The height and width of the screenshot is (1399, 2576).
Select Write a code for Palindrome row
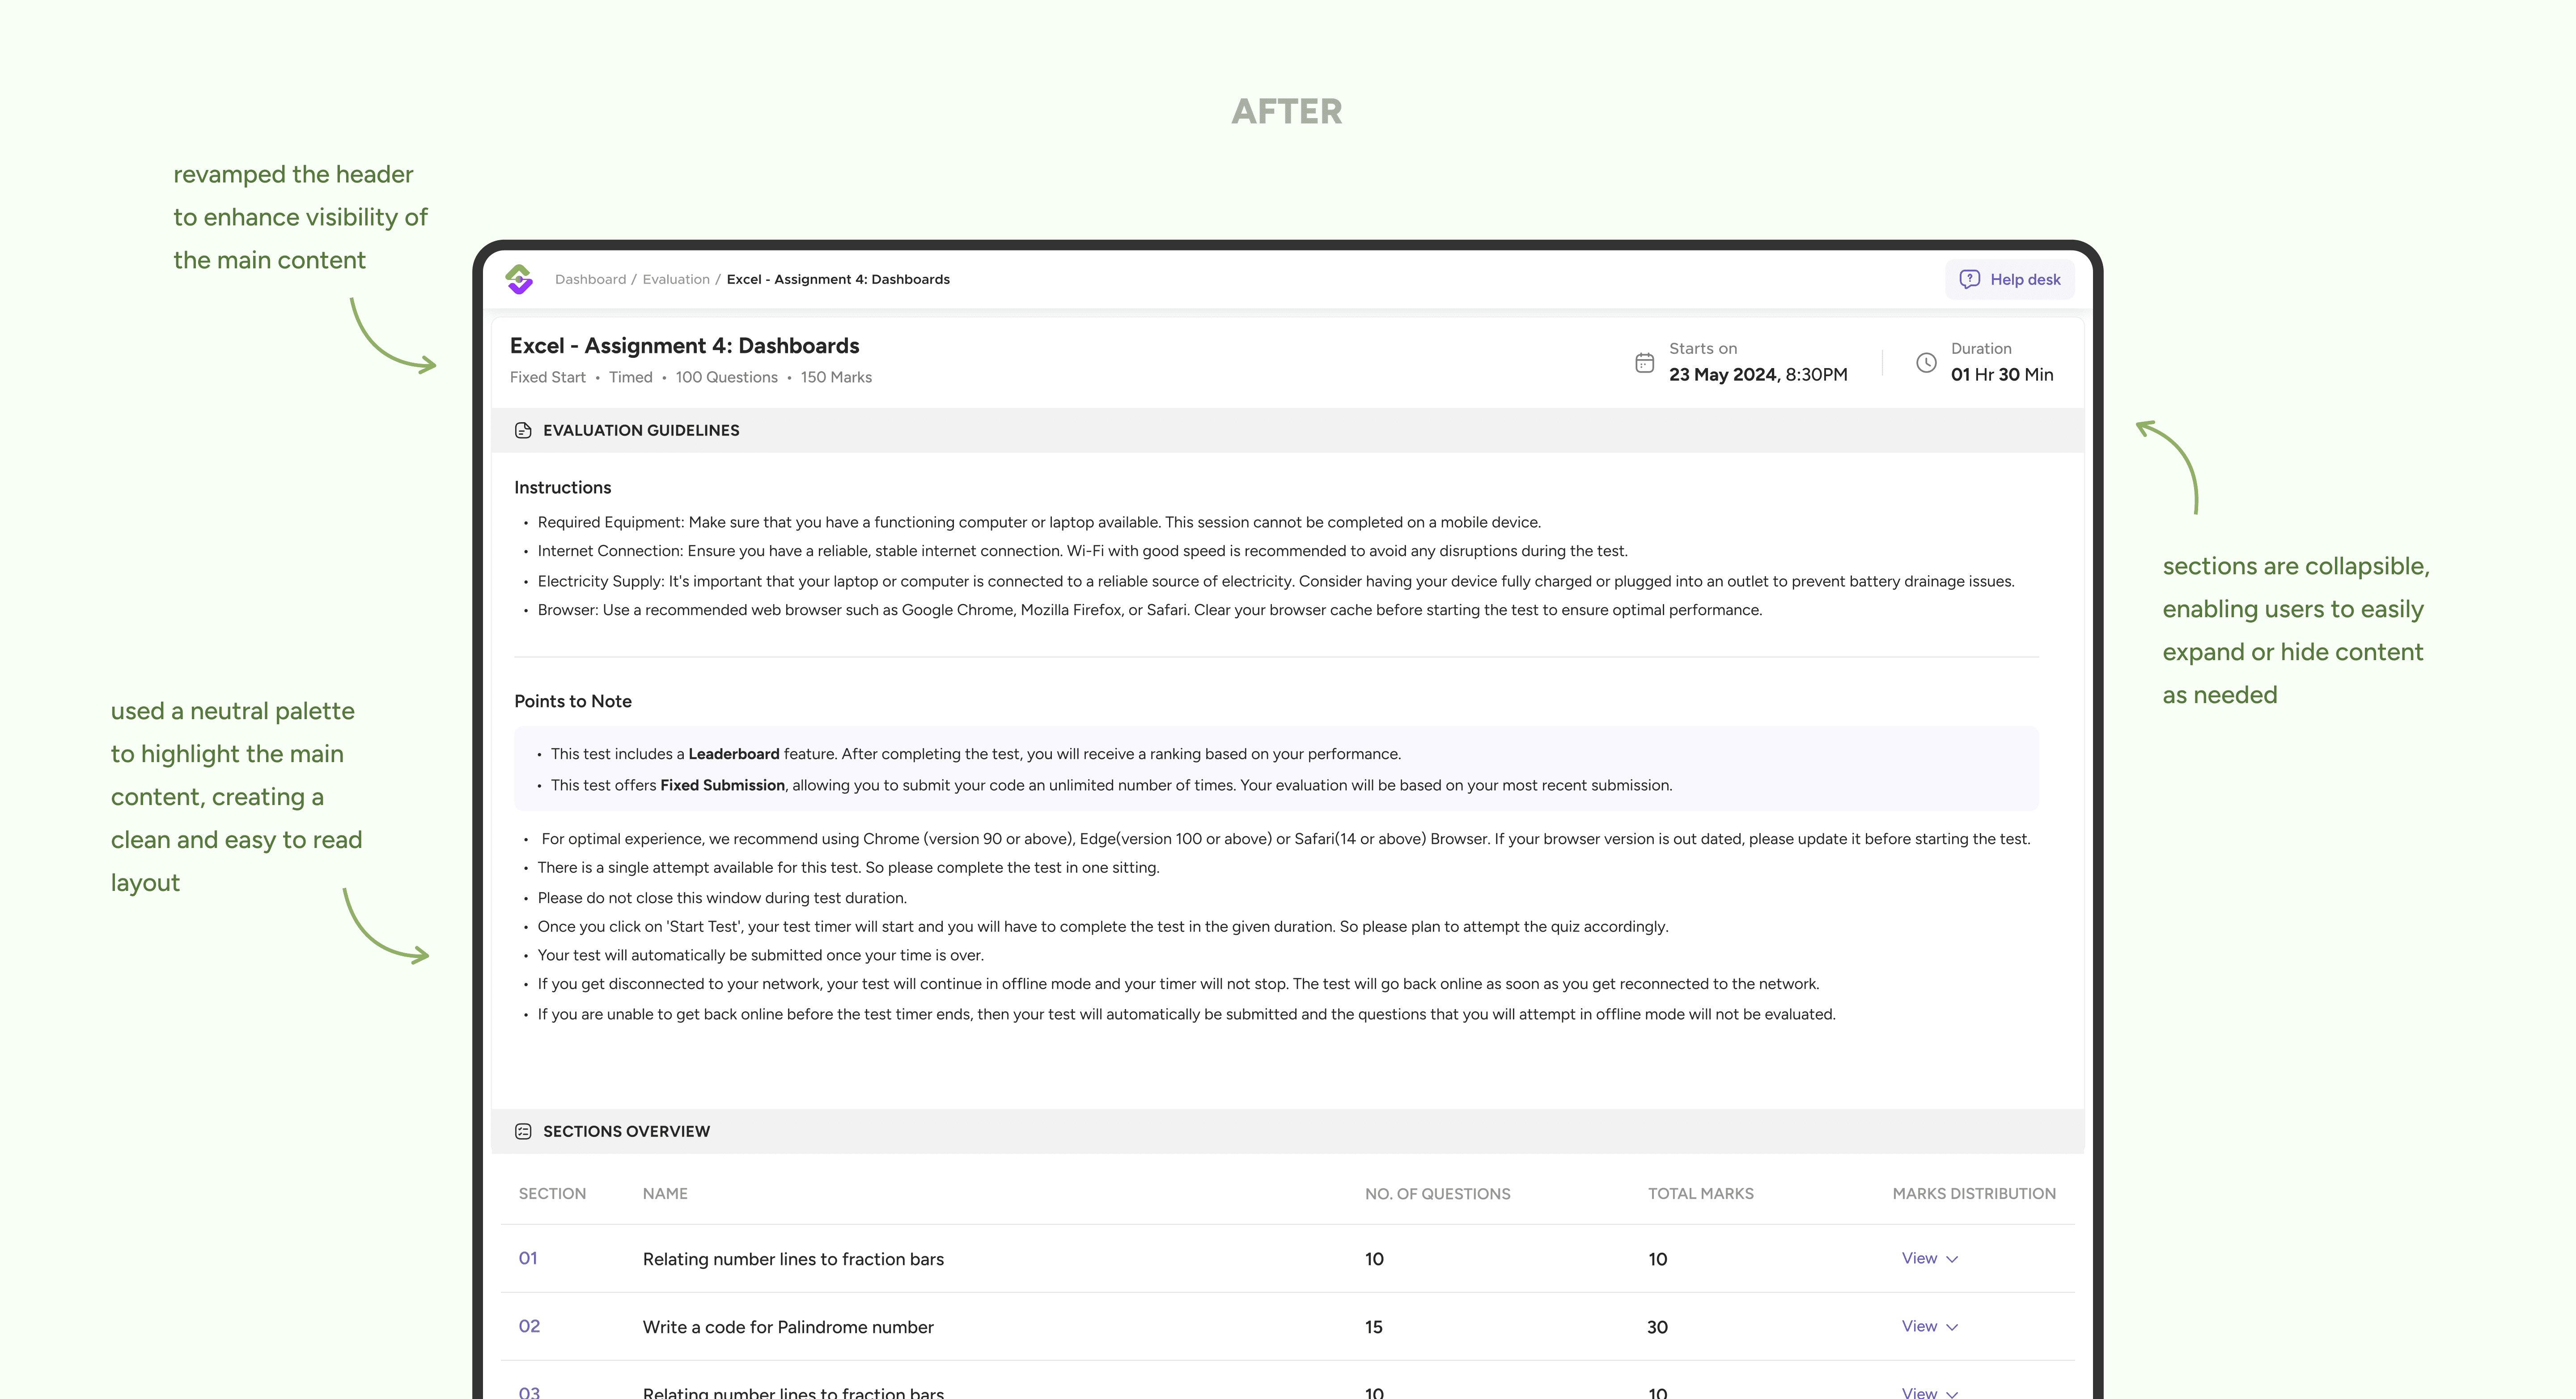(x=788, y=1327)
